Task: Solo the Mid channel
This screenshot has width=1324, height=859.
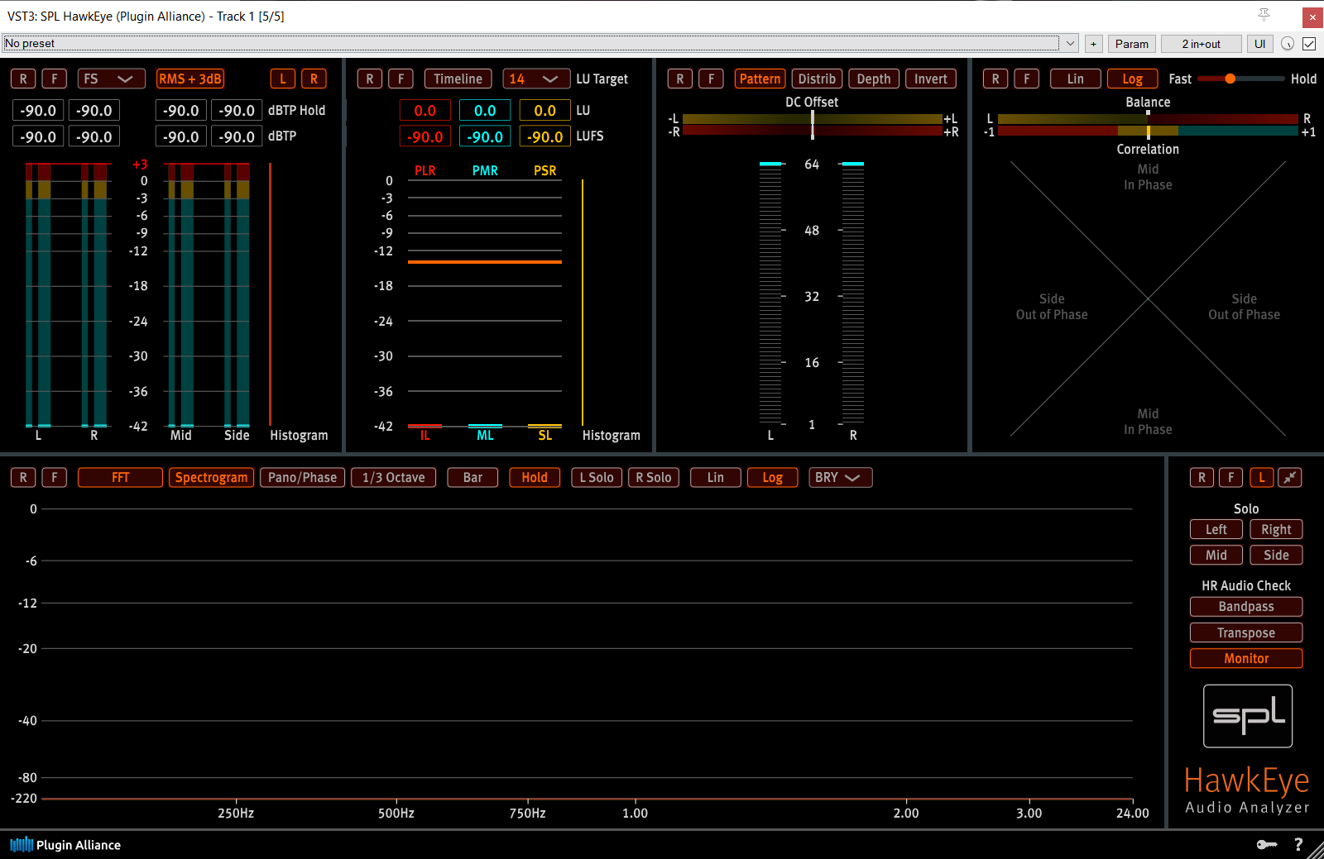Action: tap(1216, 555)
